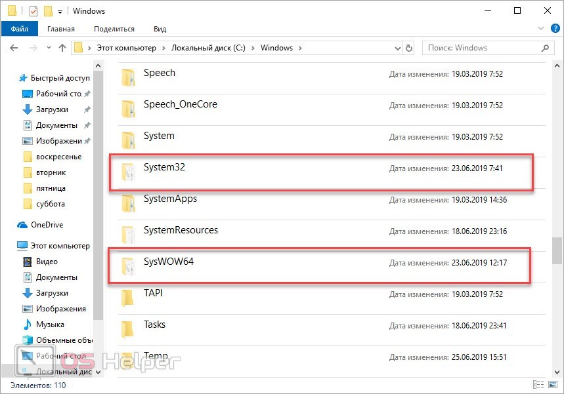The image size is (564, 394).
Task: Expand the ribbon using the chevron
Action: point(542,29)
